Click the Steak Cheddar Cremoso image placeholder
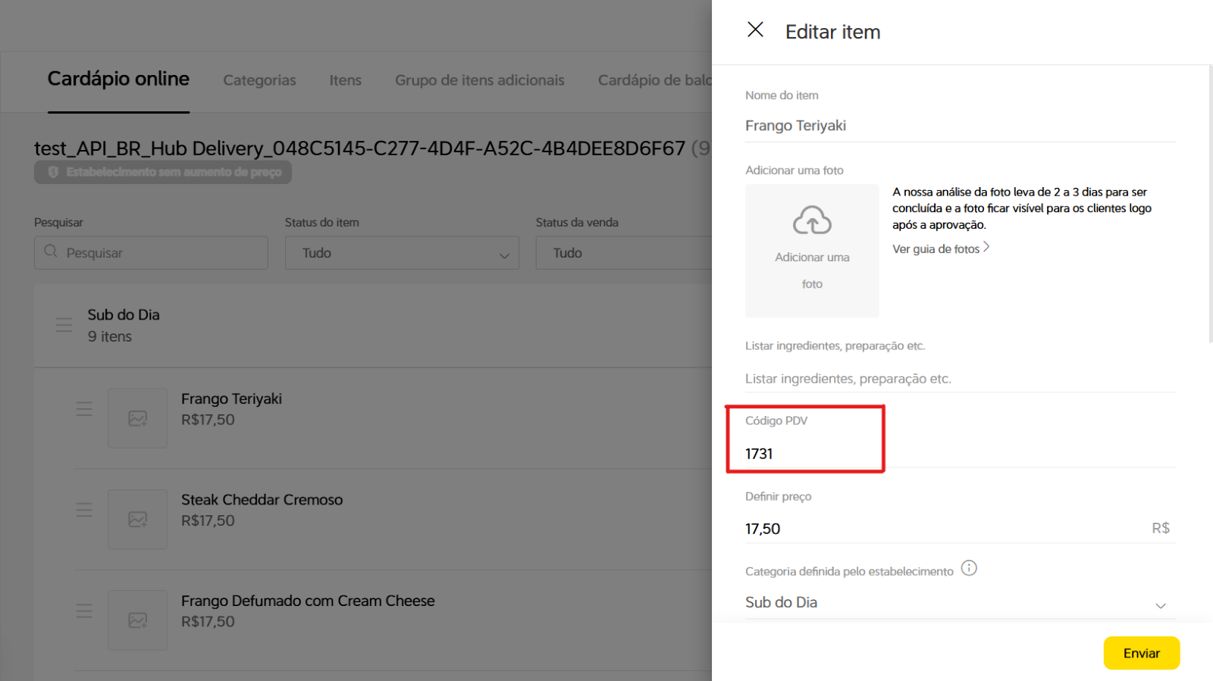This screenshot has height=681, width=1213. tap(137, 519)
